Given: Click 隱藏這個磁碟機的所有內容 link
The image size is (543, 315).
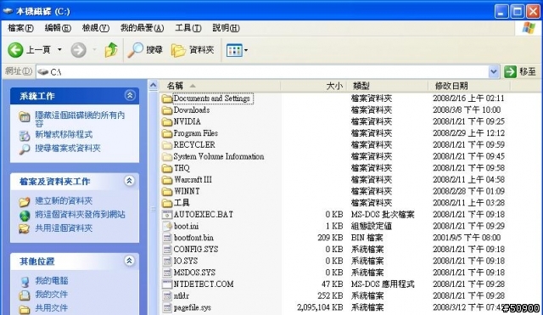Looking at the screenshot, I should tap(80, 119).
